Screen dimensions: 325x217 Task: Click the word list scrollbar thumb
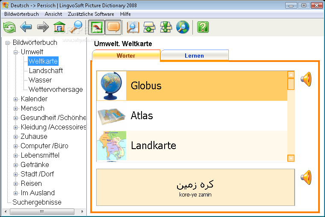point(291,84)
